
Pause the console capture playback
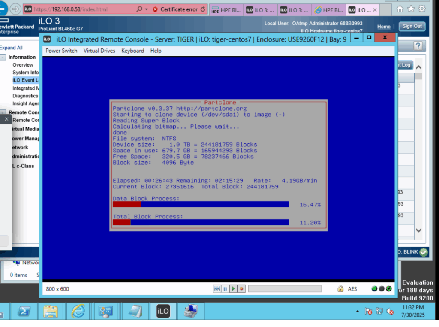[225, 289]
